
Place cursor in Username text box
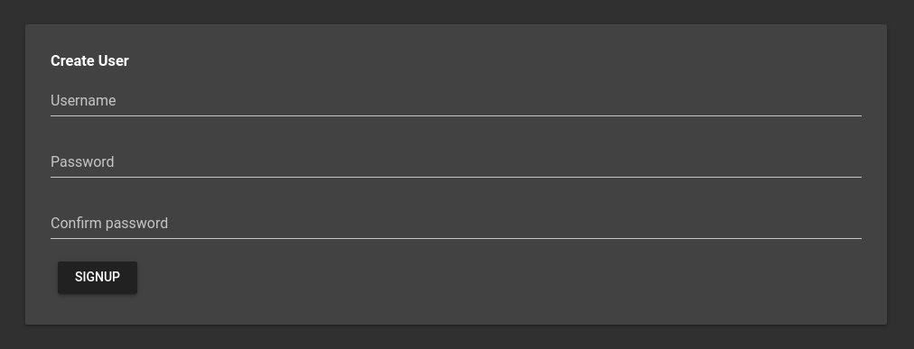(x=456, y=101)
